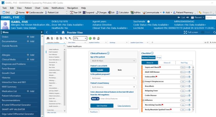The width and height of the screenshot is (216, 117).
Task: Click the green refresh circle icon
Action: pyautogui.click(x=90, y=38)
